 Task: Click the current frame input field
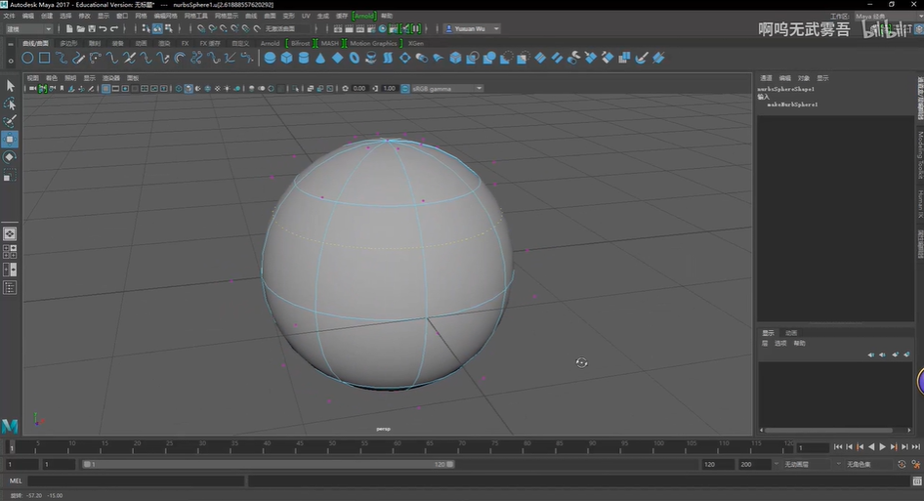[814, 447]
